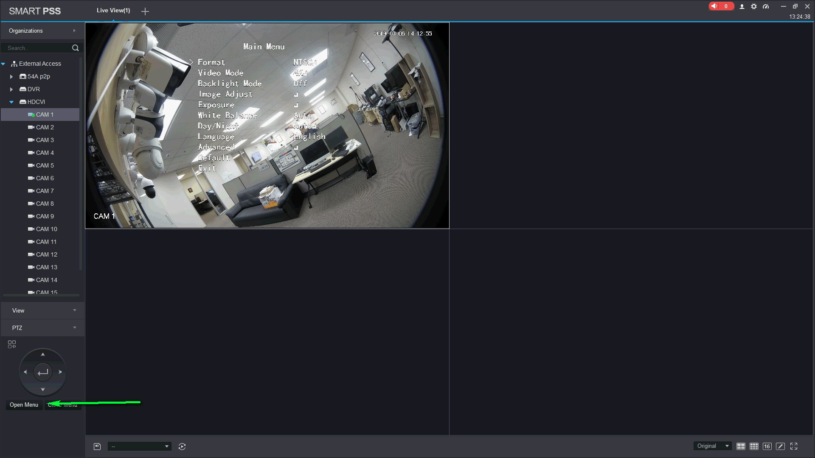Viewport: 815px width, 458px height.
Task: Open the user account icon
Action: 742,6
